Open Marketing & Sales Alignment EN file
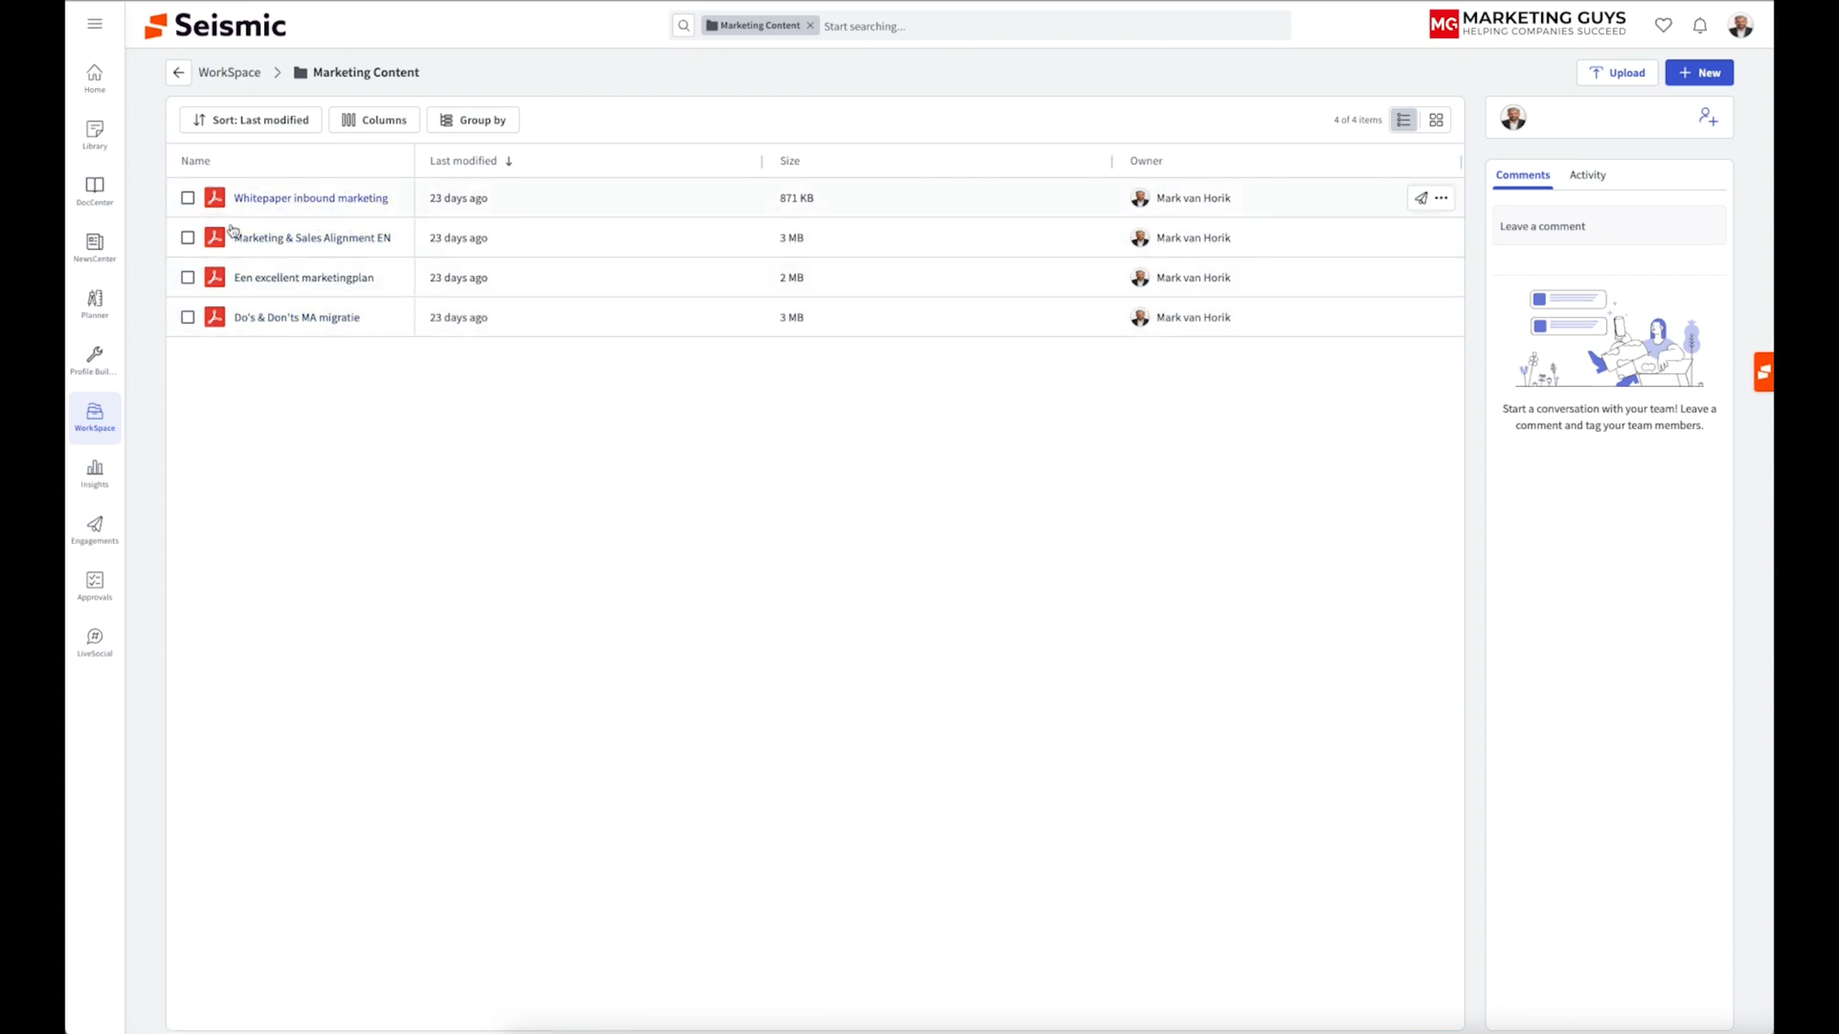 click(312, 238)
